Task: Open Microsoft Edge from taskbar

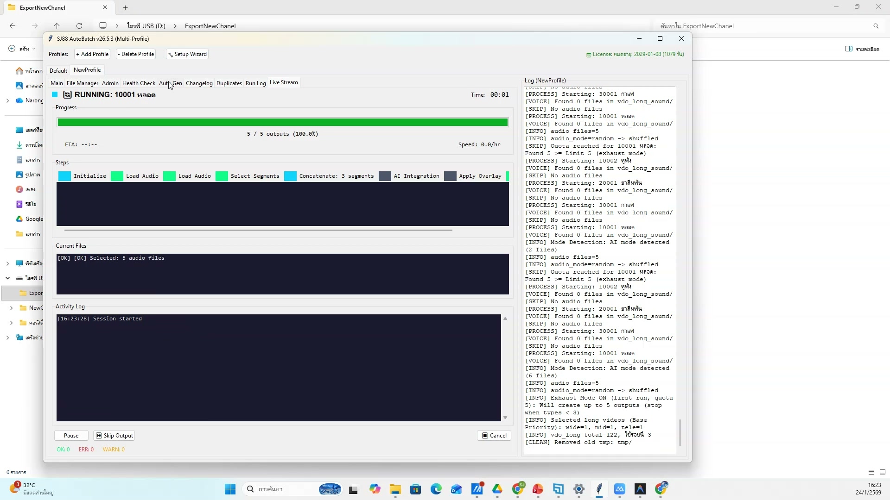Action: [436, 489]
